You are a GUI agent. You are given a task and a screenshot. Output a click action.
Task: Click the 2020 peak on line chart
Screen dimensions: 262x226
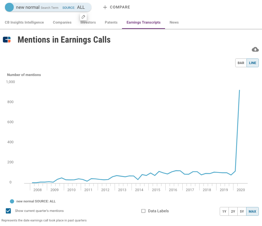point(239,90)
